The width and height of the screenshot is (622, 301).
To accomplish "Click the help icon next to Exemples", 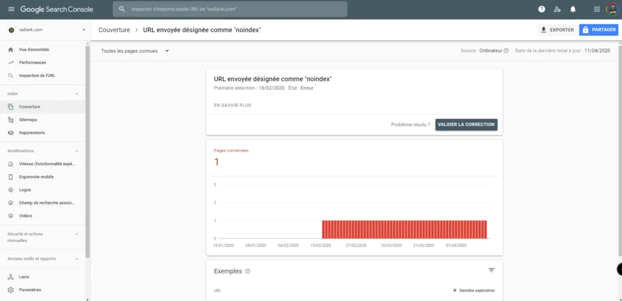I will click(x=248, y=271).
